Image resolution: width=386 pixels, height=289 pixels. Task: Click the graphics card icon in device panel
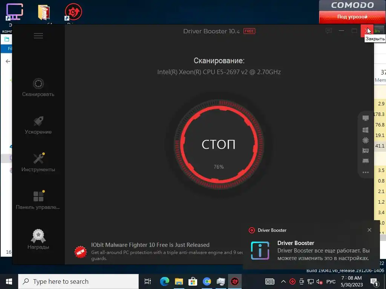pos(366,151)
